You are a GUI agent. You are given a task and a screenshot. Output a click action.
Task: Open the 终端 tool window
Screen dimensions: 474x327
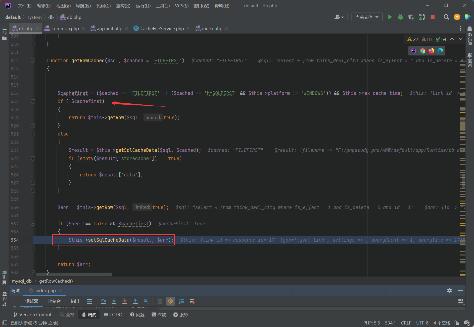tap(159, 315)
